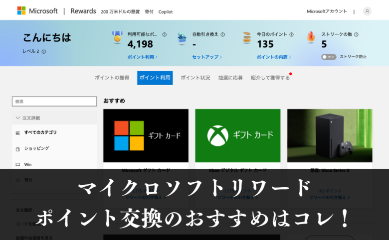Image resolution: width=389 pixels, height=240 pixels.
Task: Click the Win category monitor icon
Action: pyautogui.click(x=17, y=164)
